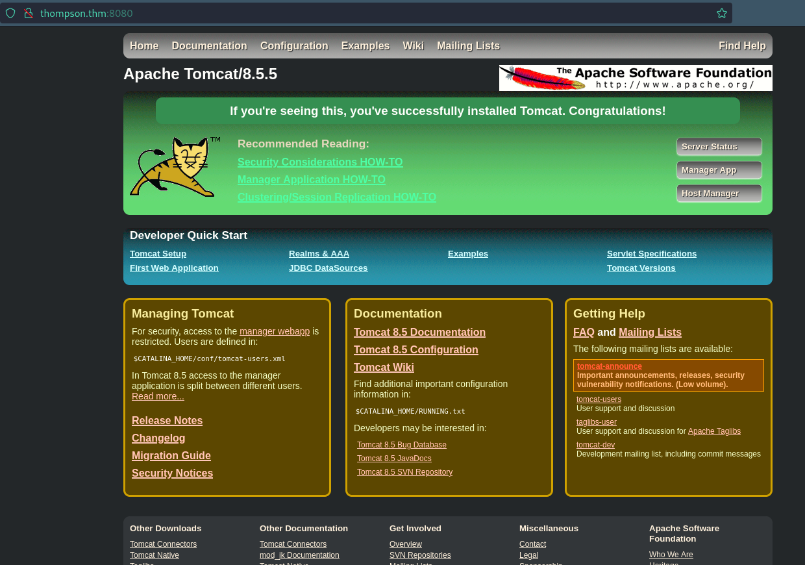This screenshot has width=805, height=565.
Task: Check the Security Notices link
Action: [x=172, y=473]
